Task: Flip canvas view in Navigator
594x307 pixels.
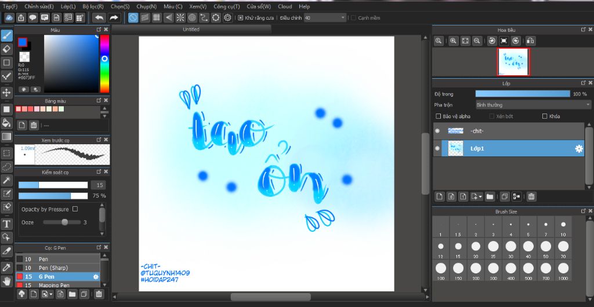Action: (x=531, y=41)
